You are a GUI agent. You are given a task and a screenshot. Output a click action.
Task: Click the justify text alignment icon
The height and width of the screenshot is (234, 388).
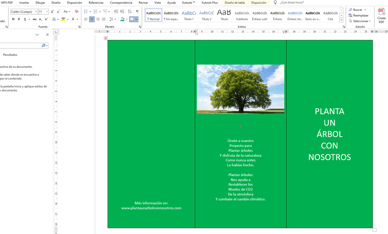[103, 19]
